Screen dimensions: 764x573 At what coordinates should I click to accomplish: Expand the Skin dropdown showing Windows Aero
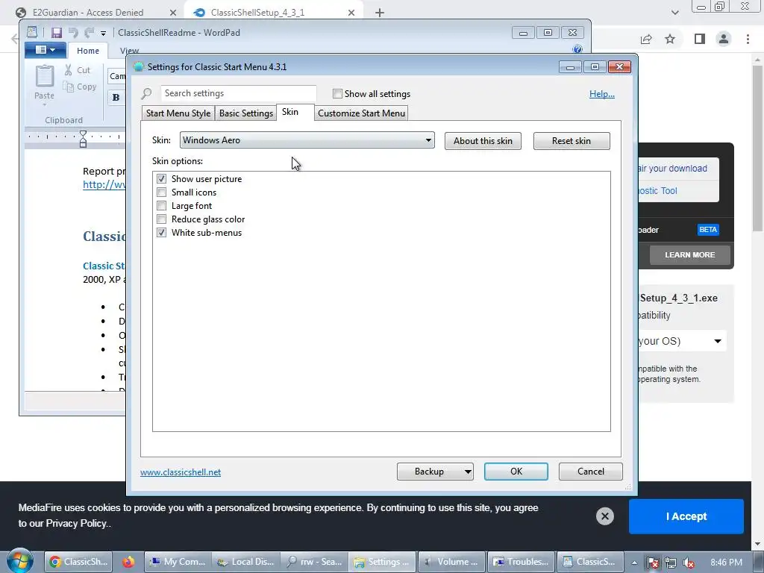coord(307,140)
